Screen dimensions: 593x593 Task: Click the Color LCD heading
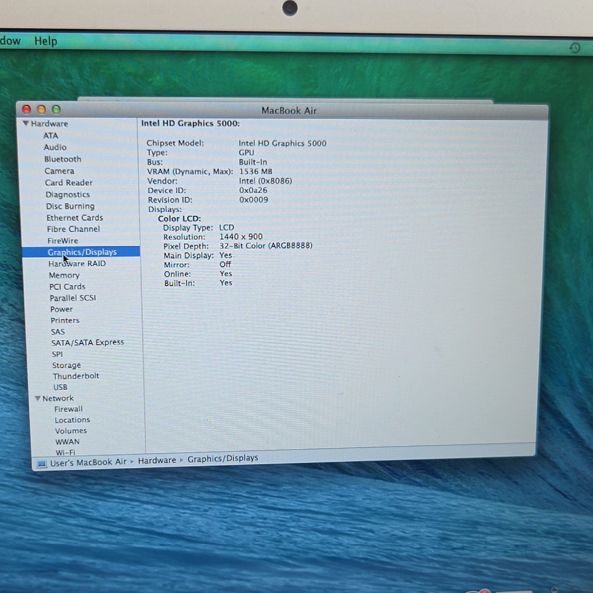179,219
